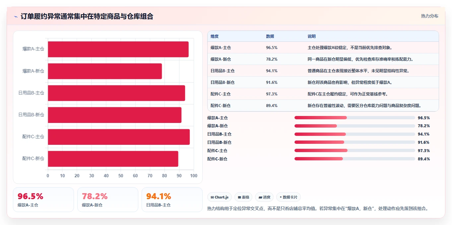Click the 89.4% value beside progress bar
This screenshot has width=452, height=225.
pos(424,159)
